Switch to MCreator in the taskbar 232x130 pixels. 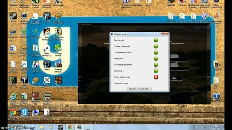[x=79, y=127]
